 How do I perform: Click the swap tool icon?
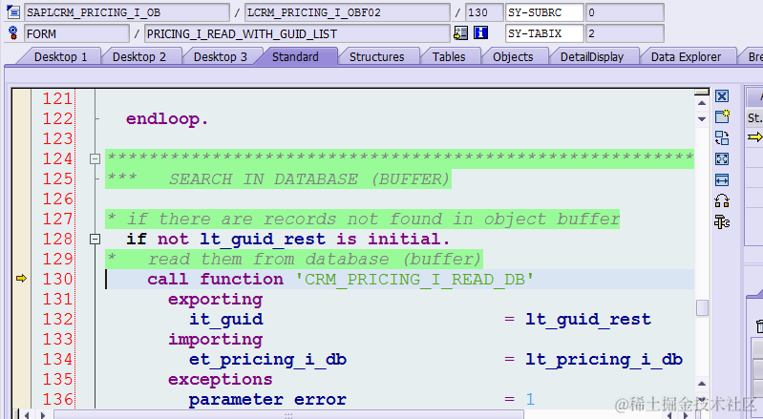coord(722,138)
